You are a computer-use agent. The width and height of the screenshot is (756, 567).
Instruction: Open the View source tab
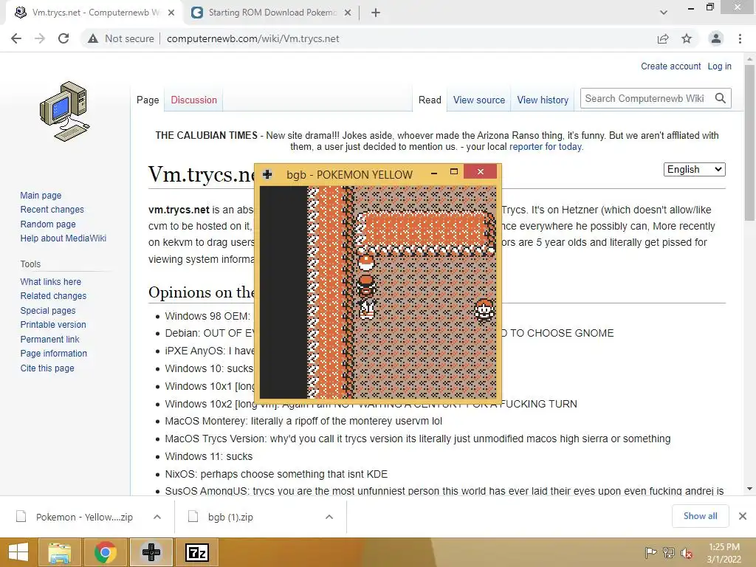pos(478,100)
